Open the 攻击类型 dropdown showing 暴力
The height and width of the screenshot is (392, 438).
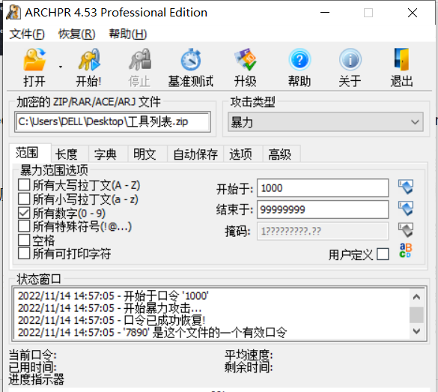[326, 122]
